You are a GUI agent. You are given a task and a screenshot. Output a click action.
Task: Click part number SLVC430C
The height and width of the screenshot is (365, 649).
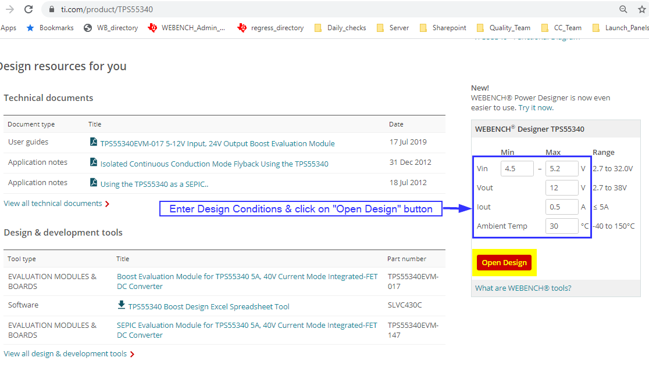(x=404, y=305)
